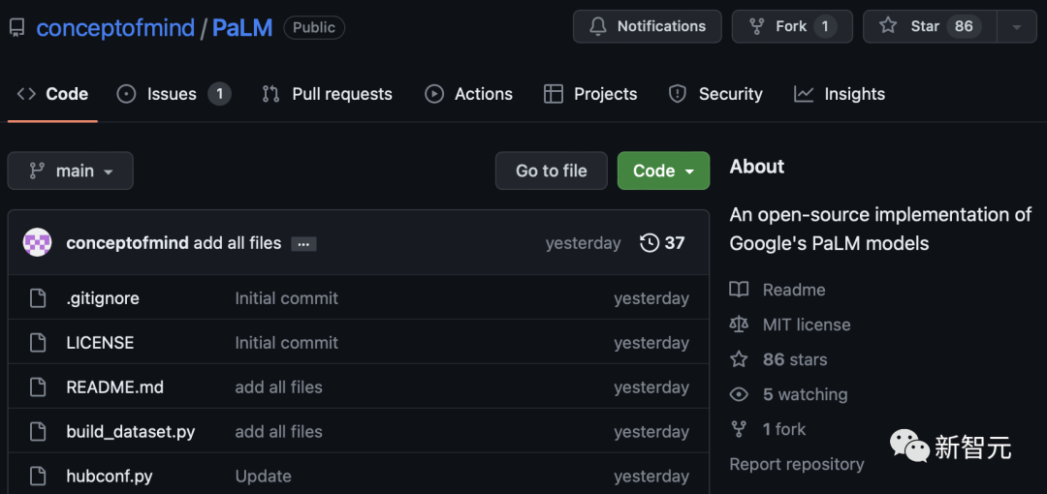
Task: Expand the commit message ellipsis
Action: [303, 244]
